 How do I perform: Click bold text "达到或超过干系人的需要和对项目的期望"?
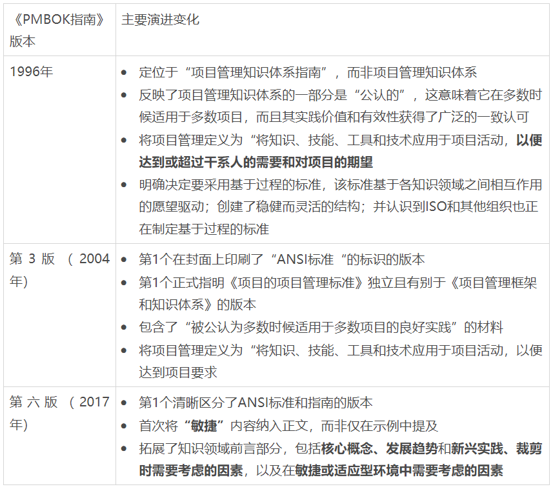click(x=256, y=162)
